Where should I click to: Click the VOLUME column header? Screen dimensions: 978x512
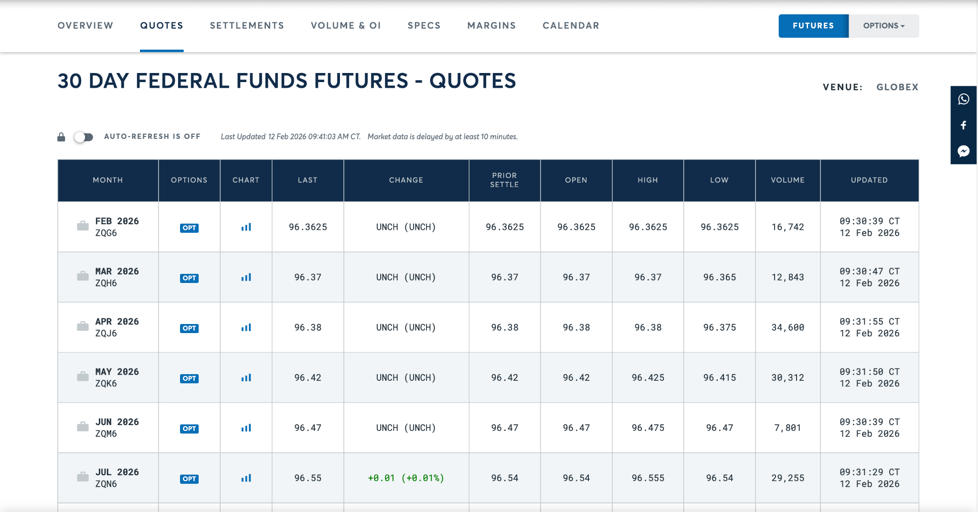[x=787, y=180]
